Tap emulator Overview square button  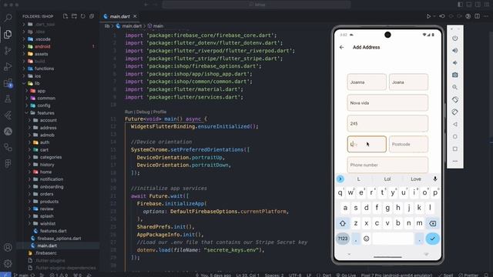coord(455,149)
